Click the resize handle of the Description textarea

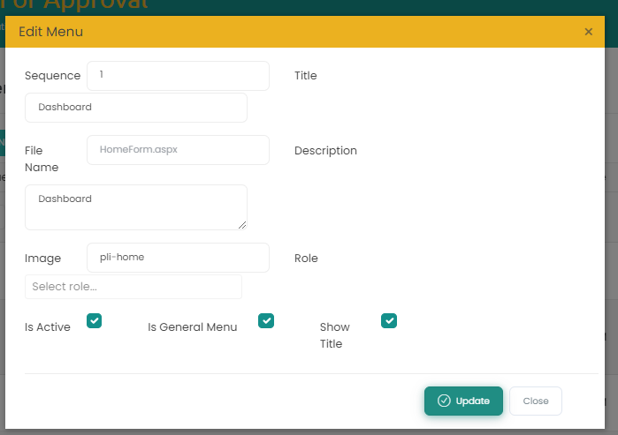[x=241, y=224]
